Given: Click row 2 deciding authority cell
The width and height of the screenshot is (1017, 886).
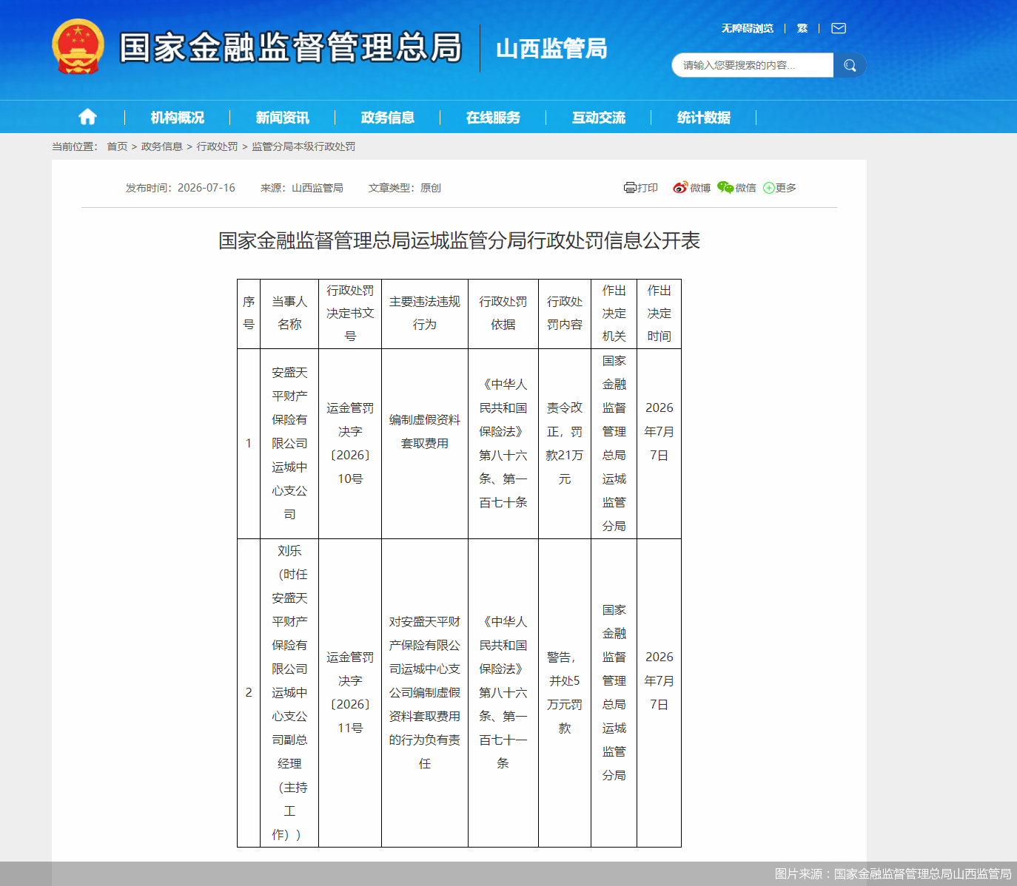Looking at the screenshot, I should [x=614, y=693].
